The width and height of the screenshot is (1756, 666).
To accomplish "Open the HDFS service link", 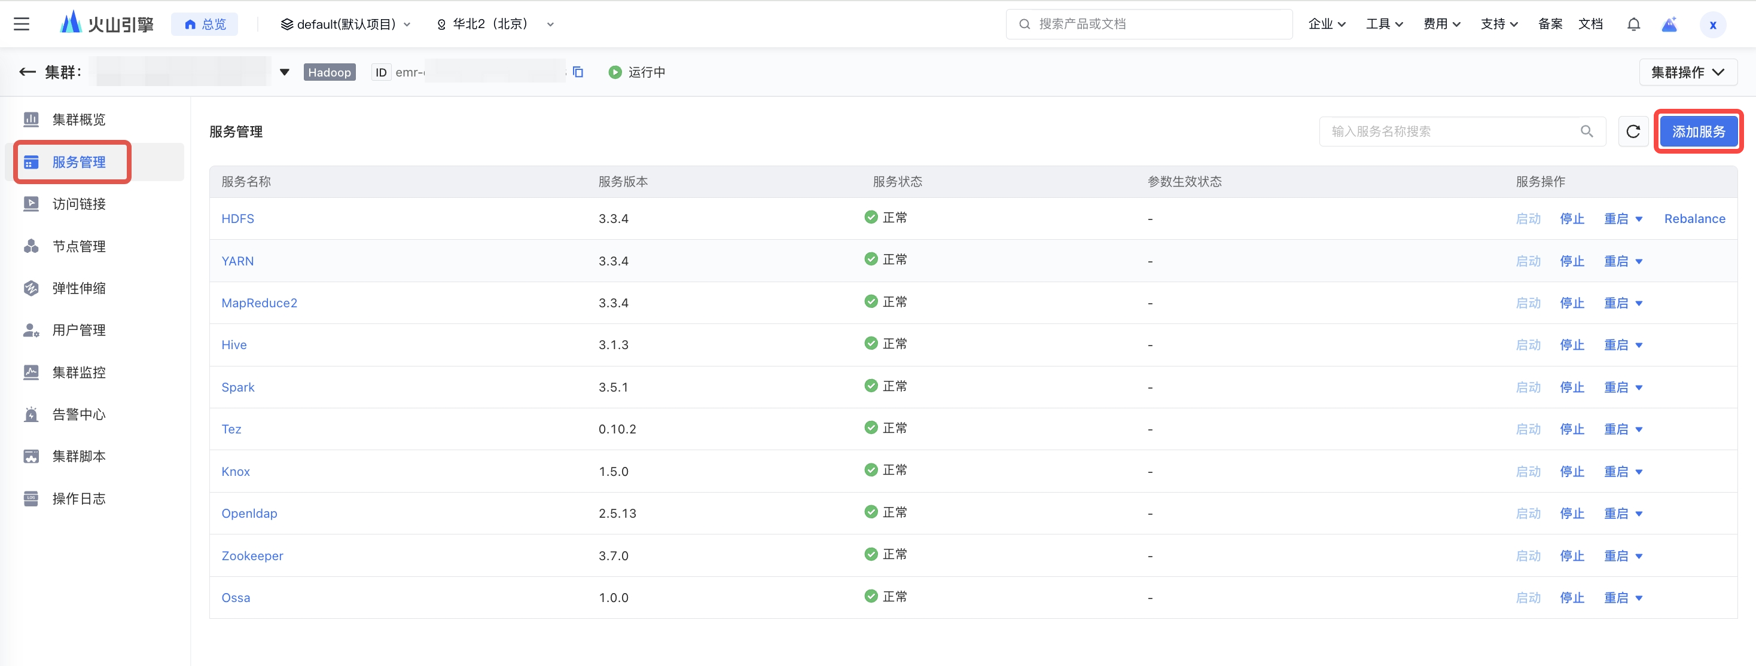I will pyautogui.click(x=237, y=219).
